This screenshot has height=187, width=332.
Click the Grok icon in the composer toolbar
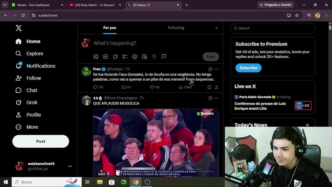[115, 57]
